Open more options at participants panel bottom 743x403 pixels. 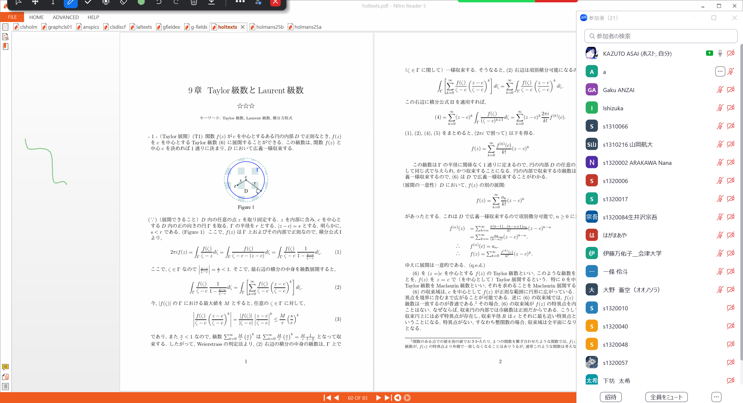[x=716, y=397]
